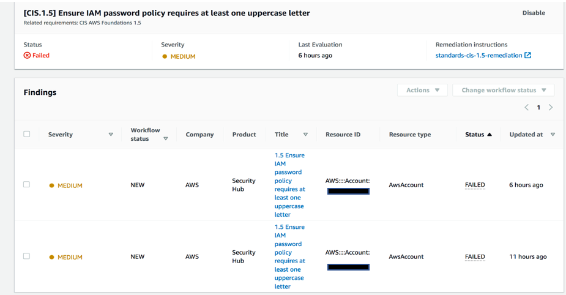The width and height of the screenshot is (566, 295).
Task: Click the Severity column sort arrow
Action: point(111,135)
